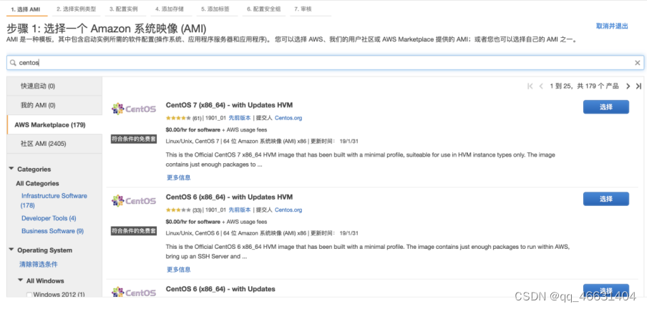Click 清除筛选条件 link
The width and height of the screenshot is (647, 309).
coord(39,264)
